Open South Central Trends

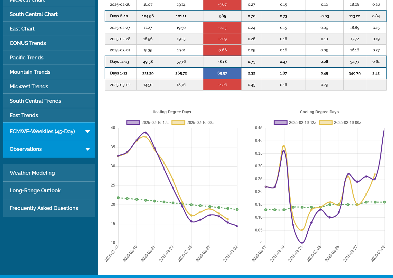point(35,101)
